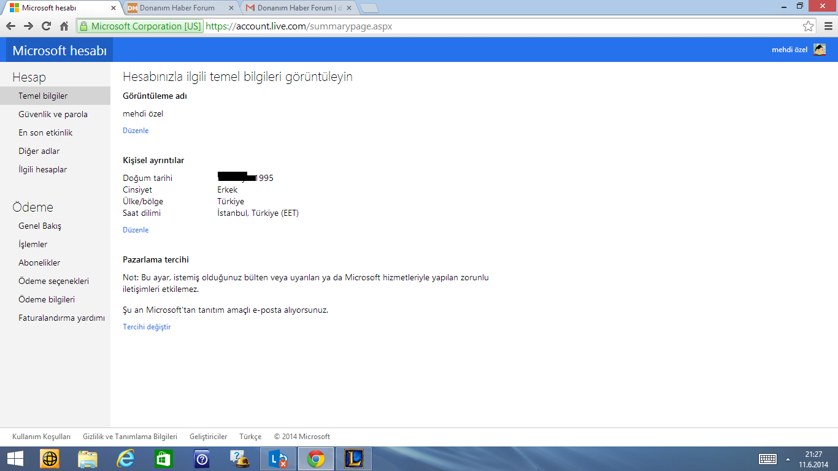Open the touch keyboard tray icon
The image size is (838, 471).
tap(767, 459)
